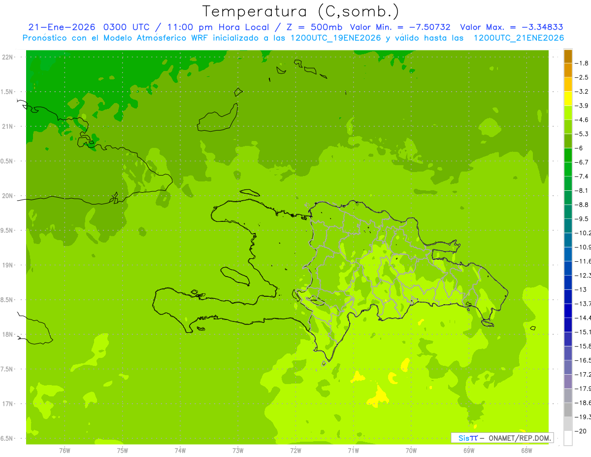
Task: Click the "-6" colorbar label
Action: pyautogui.click(x=580, y=148)
